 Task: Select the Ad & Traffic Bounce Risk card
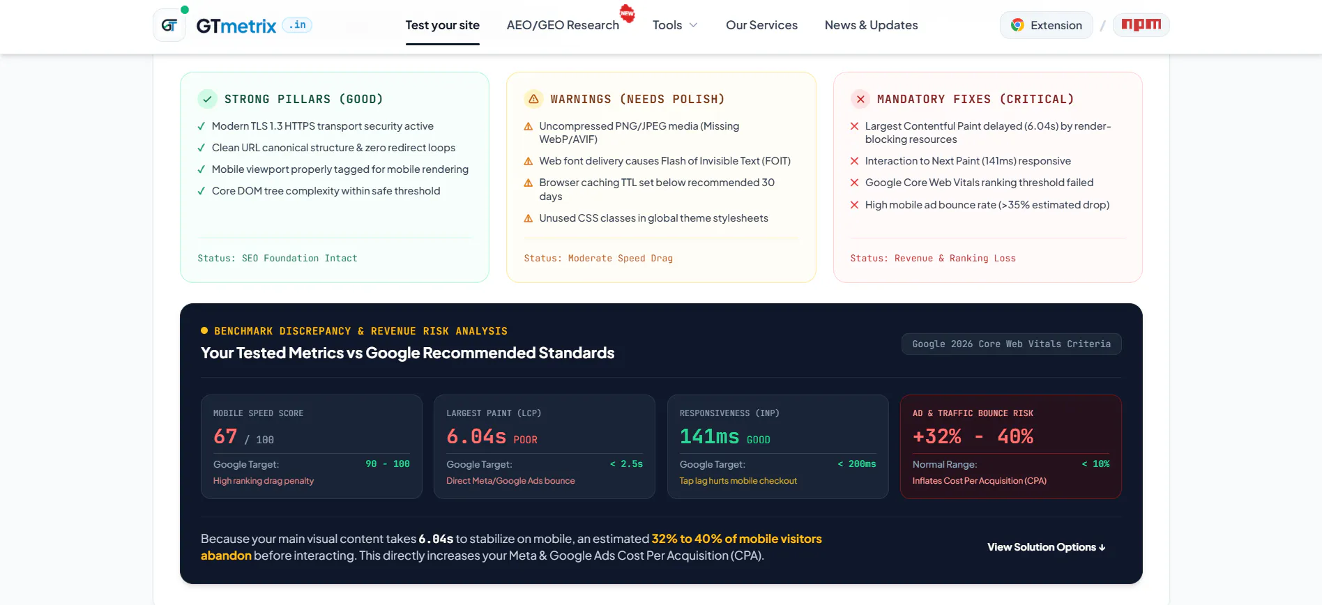point(1011,447)
